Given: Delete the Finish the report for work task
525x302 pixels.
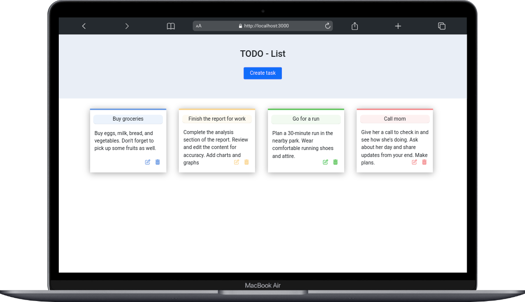Looking at the screenshot, I should coord(247,162).
